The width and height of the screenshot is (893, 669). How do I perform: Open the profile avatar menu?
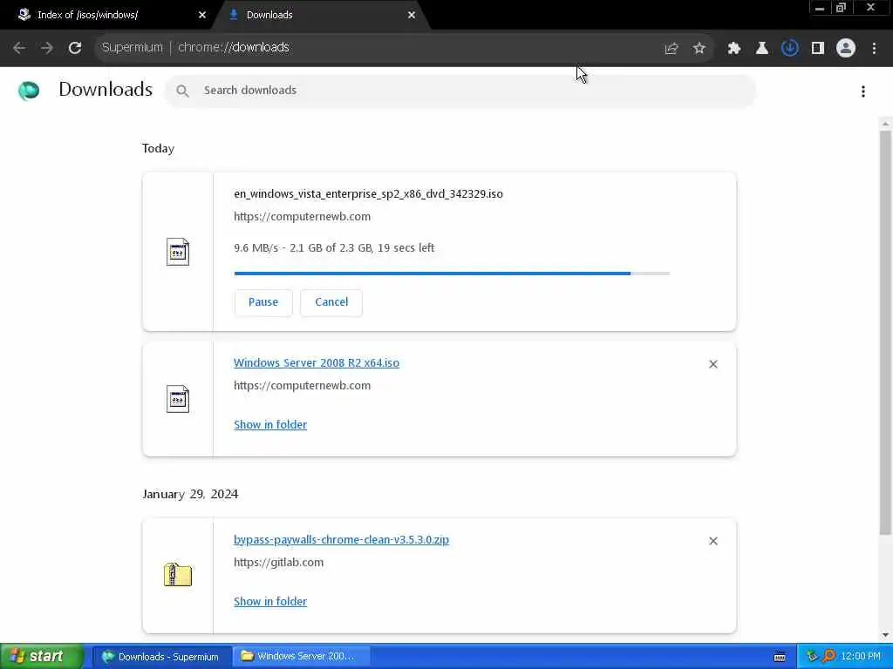coord(846,49)
